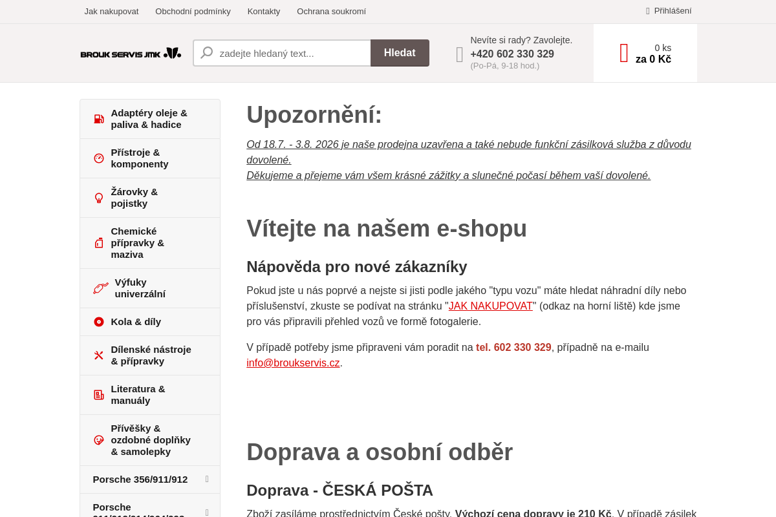Follow the JAK NAKUPOVAT link in the help text
The height and width of the screenshot is (517, 776).
click(491, 306)
